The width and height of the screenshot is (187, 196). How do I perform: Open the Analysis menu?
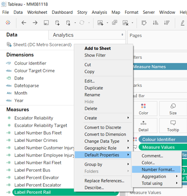[99, 12]
